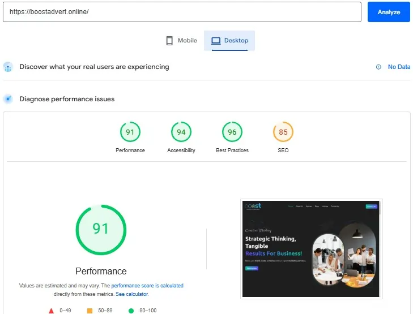Viewport: 413px width, 314px height.
Task: Open the performance score is calculated link
Action: (147, 286)
